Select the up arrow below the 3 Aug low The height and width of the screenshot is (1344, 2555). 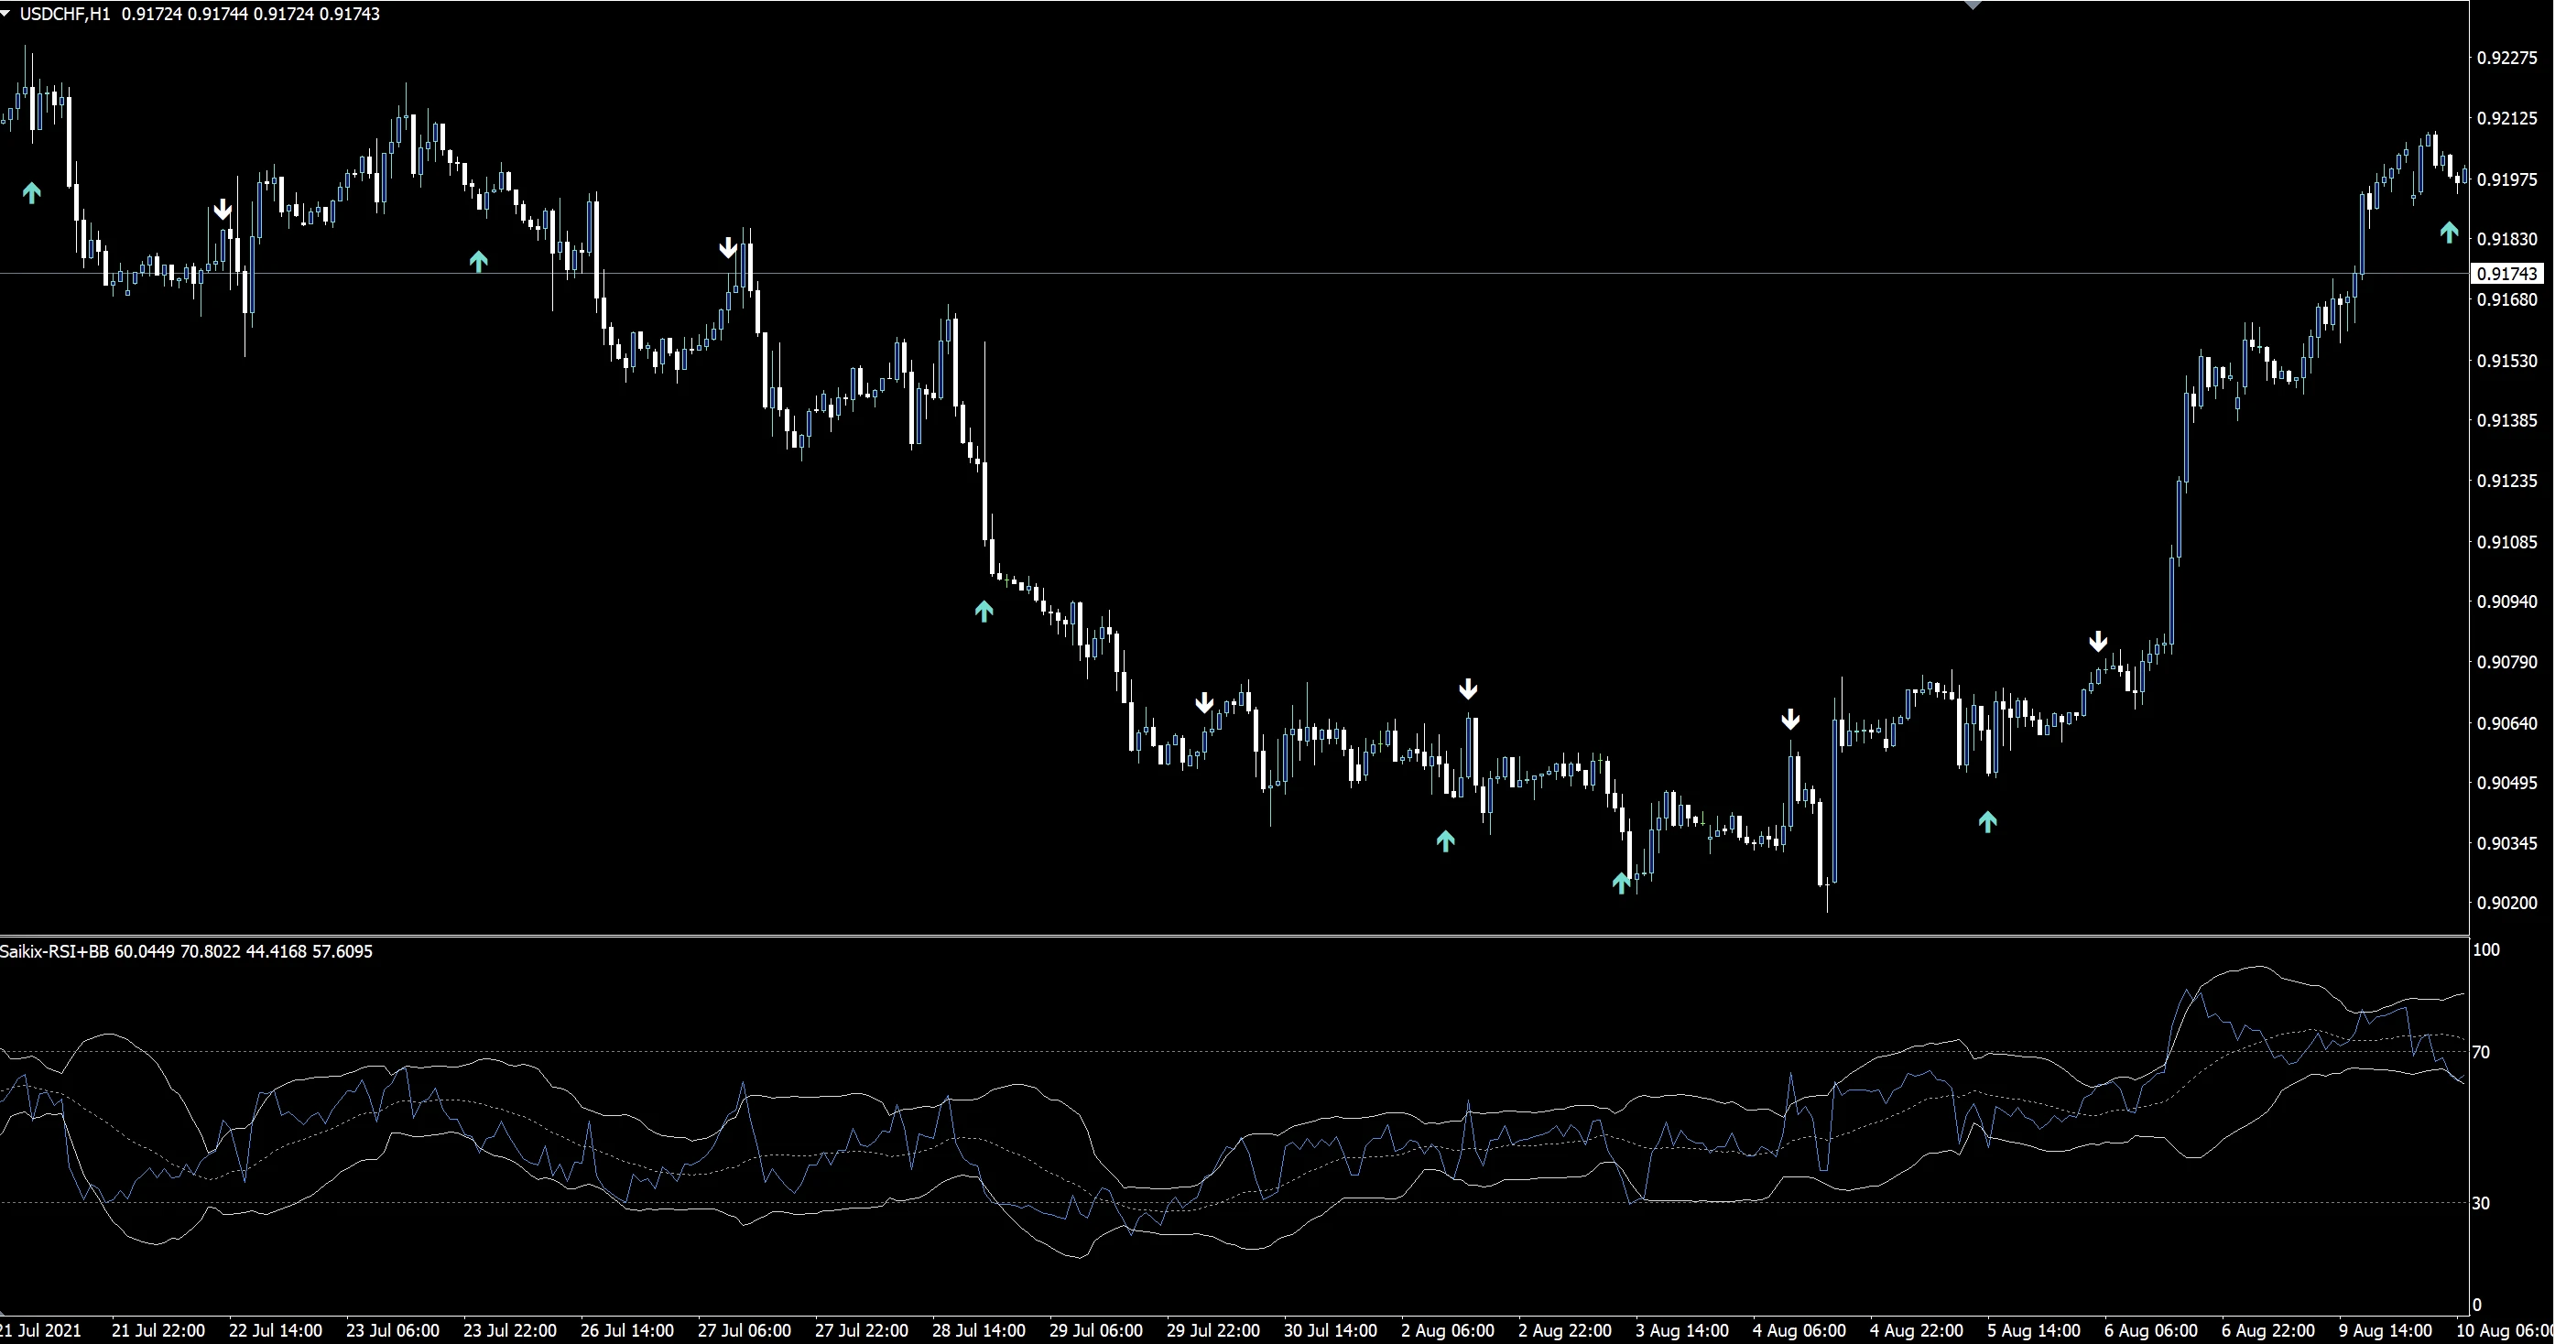pyautogui.click(x=1621, y=881)
